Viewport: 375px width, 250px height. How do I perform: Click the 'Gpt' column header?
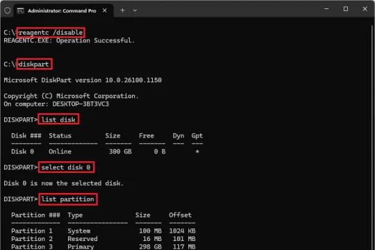coord(197,135)
